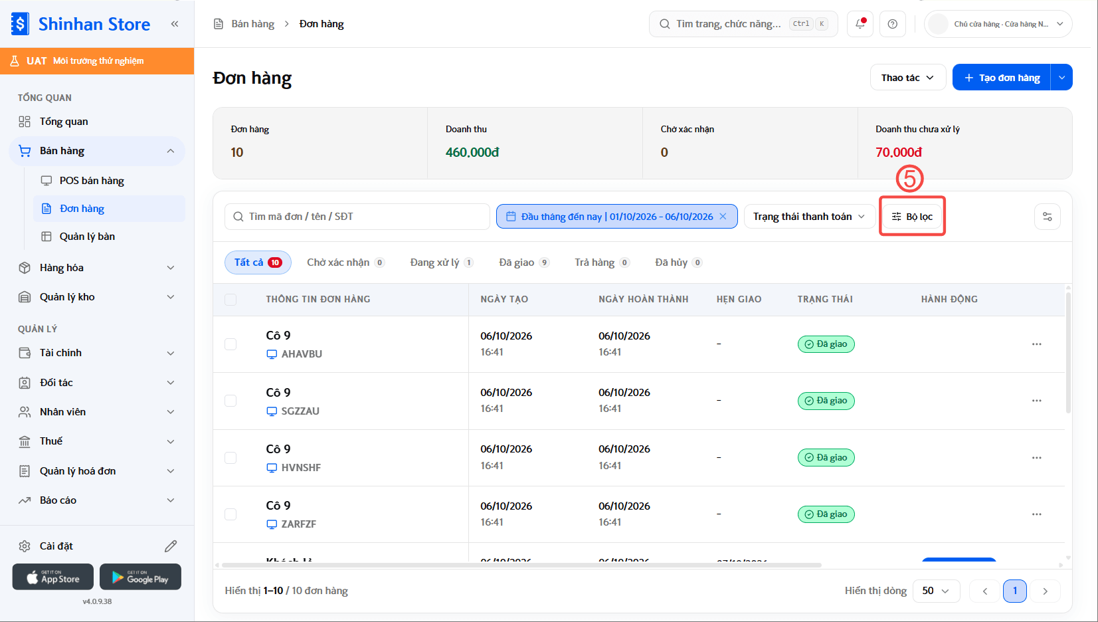Click the column settings icon beside filters
Viewport: 1098px width, 622px height.
tap(1048, 217)
